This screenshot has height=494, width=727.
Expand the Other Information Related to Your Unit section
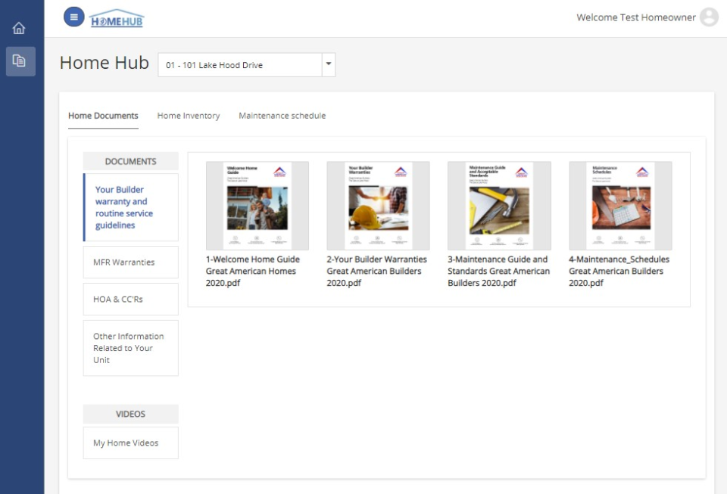pyautogui.click(x=130, y=348)
